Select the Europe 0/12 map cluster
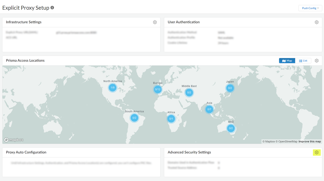This screenshot has width=324, height=181. tap(158, 89)
